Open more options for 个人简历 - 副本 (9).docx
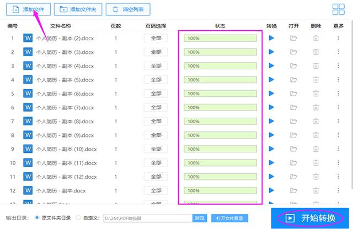This screenshot has width=353, height=231. (338, 135)
